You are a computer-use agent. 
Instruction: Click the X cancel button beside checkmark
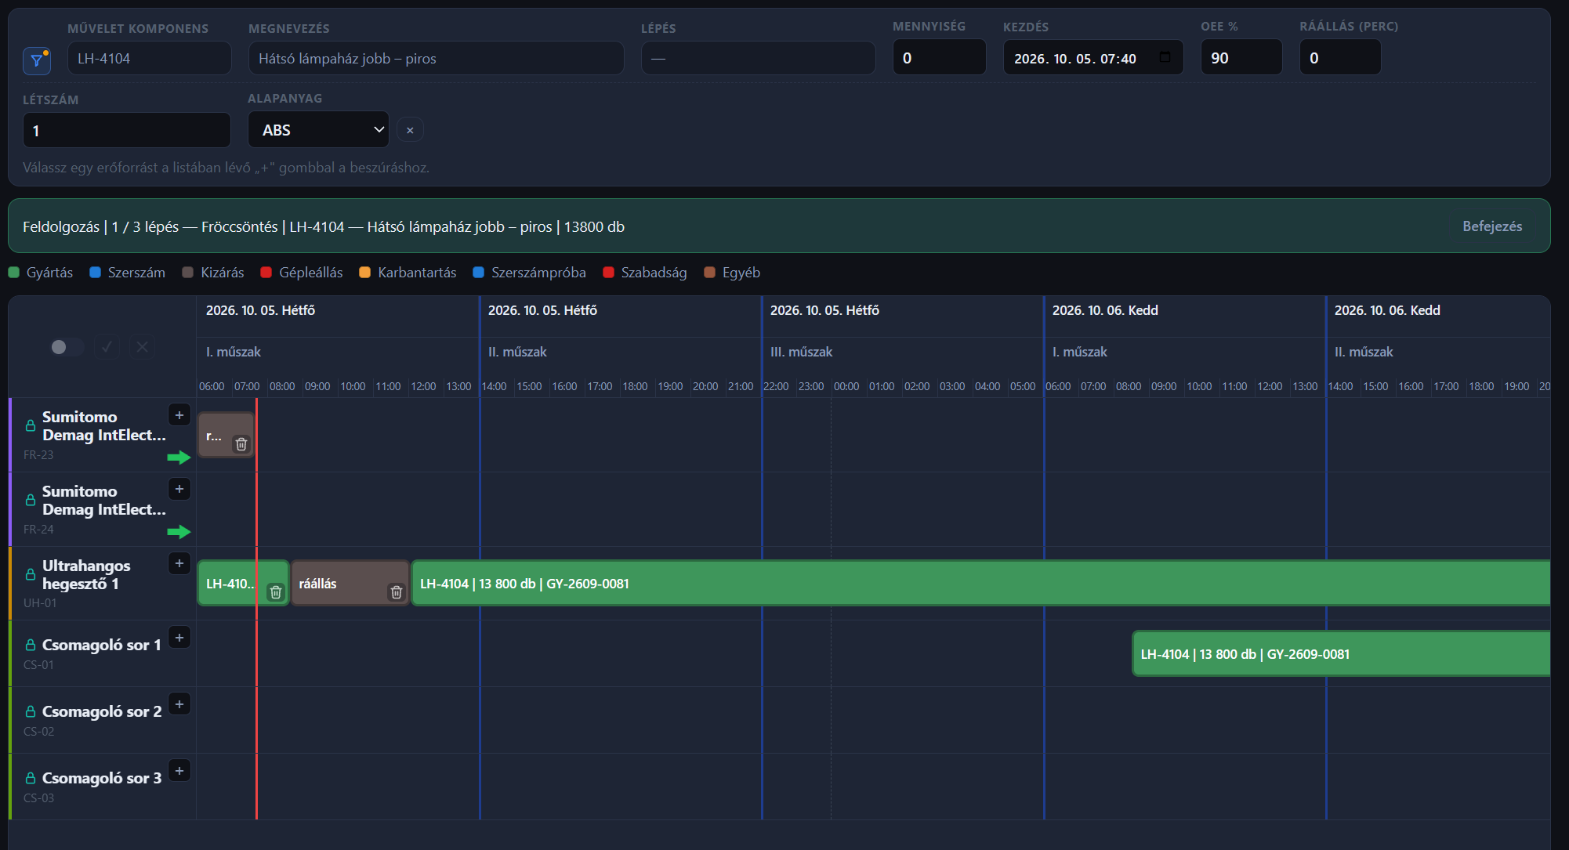tap(142, 346)
